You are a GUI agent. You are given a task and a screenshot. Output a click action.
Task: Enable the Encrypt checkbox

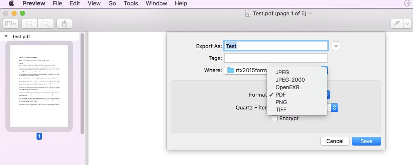[x=275, y=119]
